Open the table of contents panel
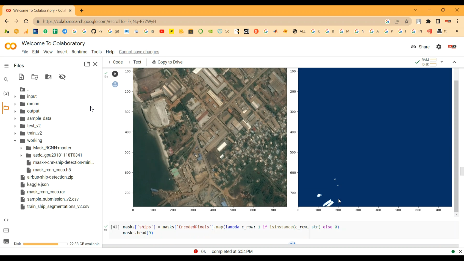The image size is (464, 261). [6, 65]
